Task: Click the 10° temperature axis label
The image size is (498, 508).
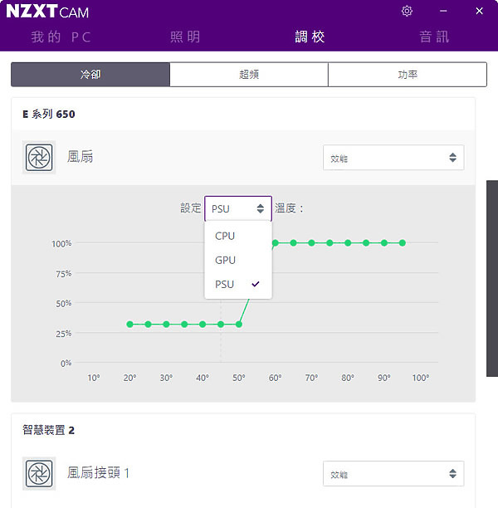Action: click(x=94, y=378)
